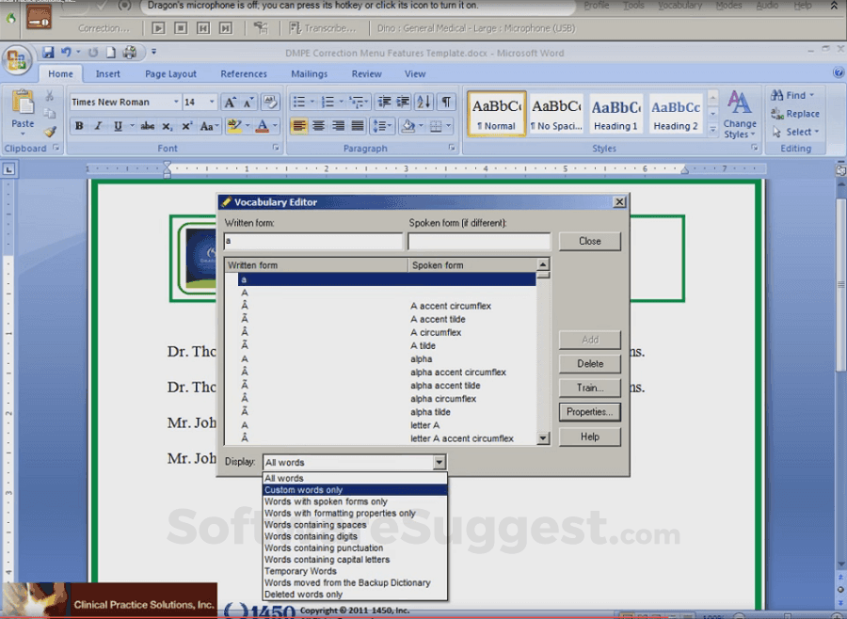Switch to the References ribbon tab

[x=244, y=73]
